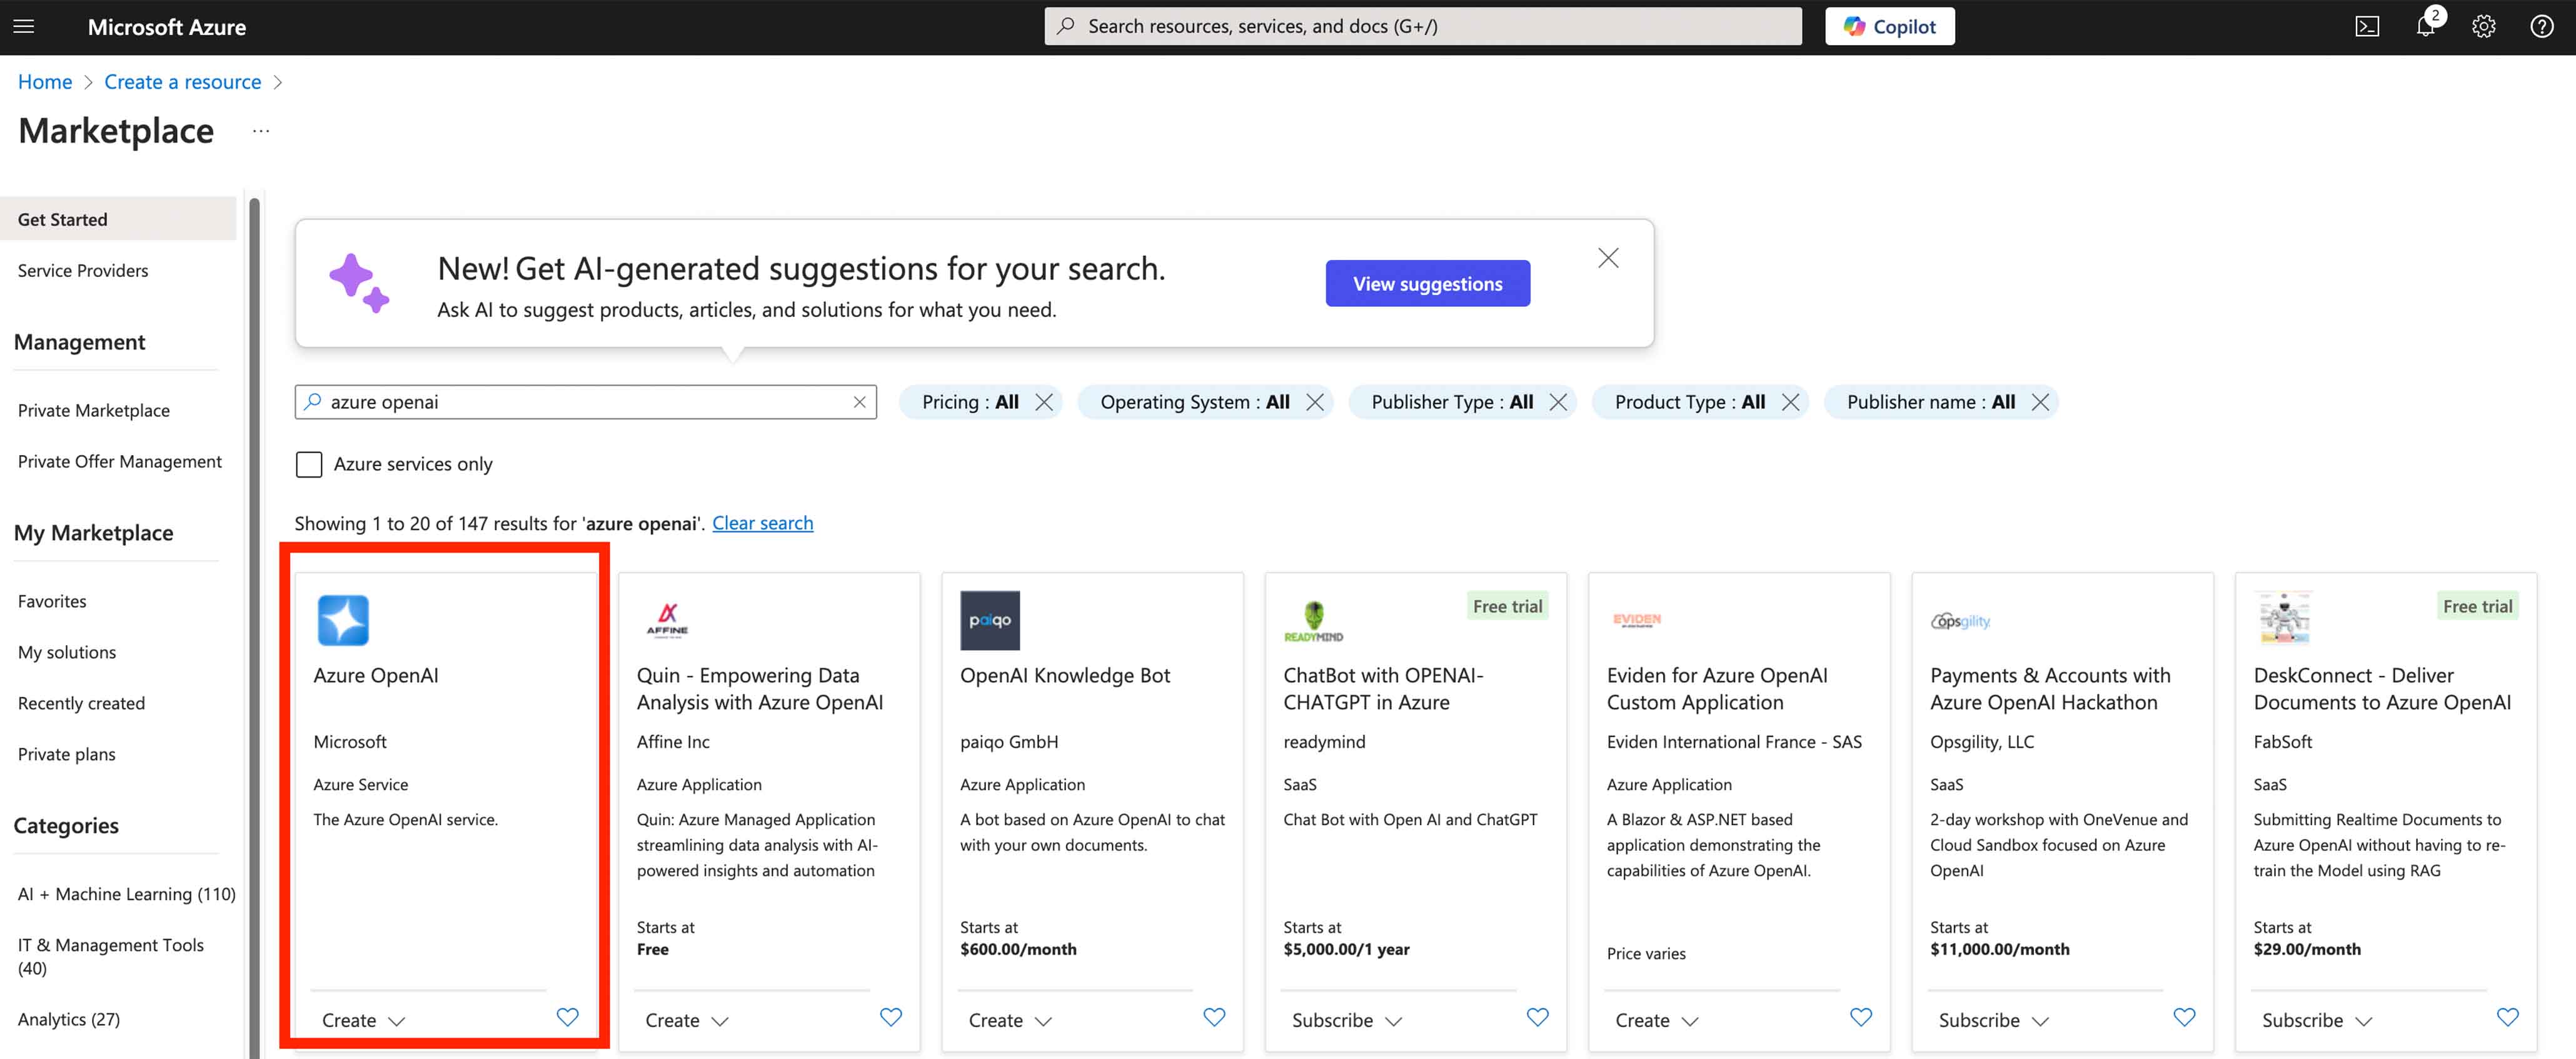Remove the Pricing filter
2576x1059 pixels.
coord(1044,402)
